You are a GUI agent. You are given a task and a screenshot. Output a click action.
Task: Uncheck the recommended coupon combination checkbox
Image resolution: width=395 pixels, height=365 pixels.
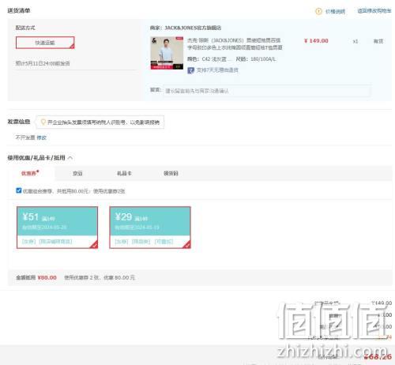pos(19,190)
